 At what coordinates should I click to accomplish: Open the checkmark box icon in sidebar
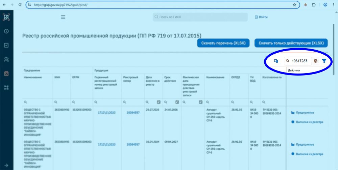click(6, 45)
